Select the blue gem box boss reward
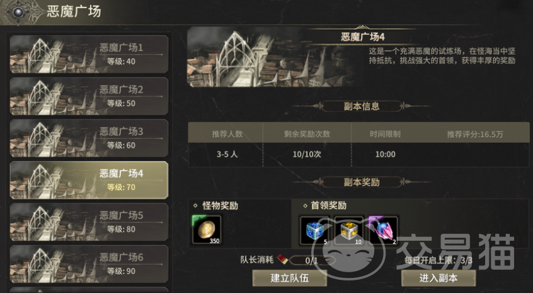Viewport: 533px width, 293px height. pos(314,230)
